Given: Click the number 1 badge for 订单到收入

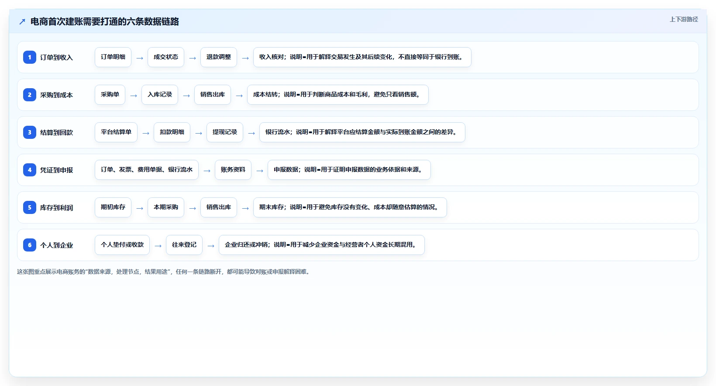Looking at the screenshot, I should [30, 57].
